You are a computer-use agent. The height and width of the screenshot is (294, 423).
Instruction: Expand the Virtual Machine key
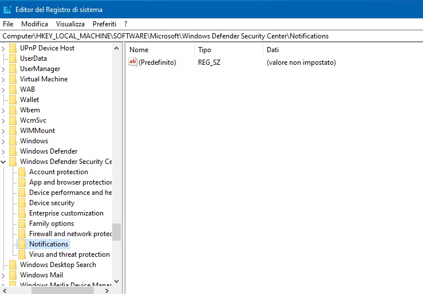3,80
